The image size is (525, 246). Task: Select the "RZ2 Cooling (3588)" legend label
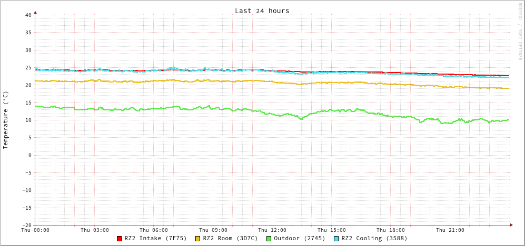coord(374,239)
